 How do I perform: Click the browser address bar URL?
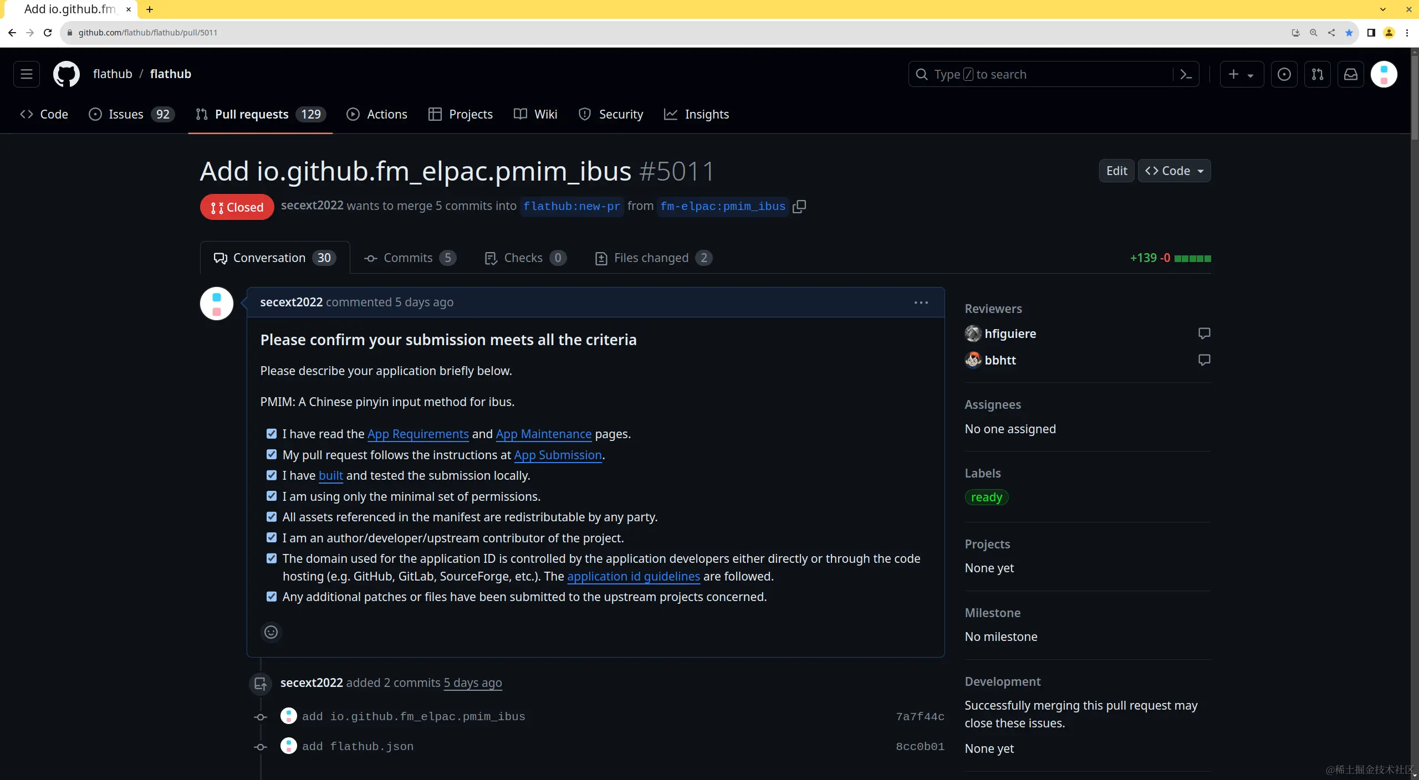click(x=148, y=33)
